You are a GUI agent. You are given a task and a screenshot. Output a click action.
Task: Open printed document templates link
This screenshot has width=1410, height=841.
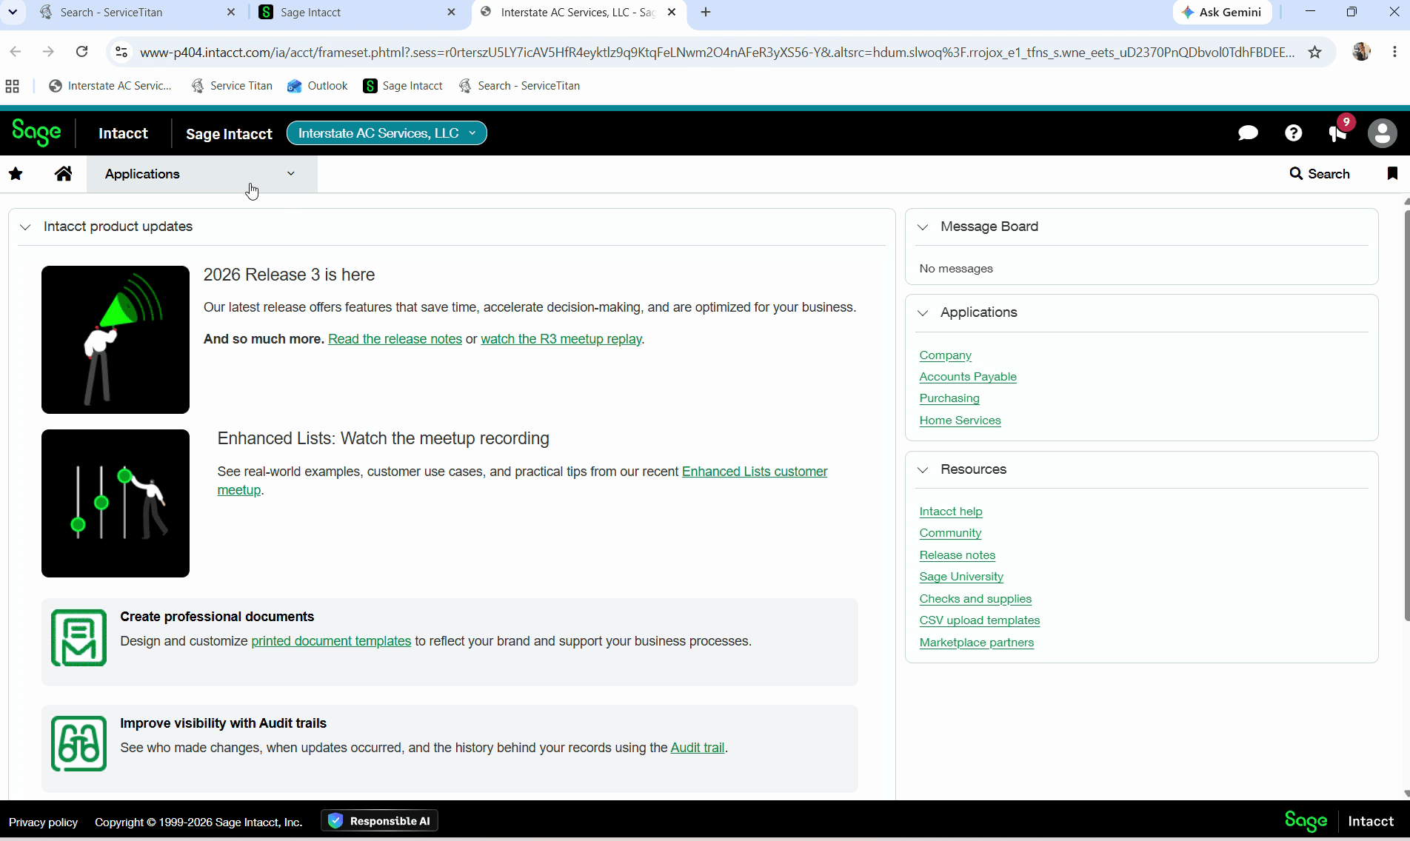[x=331, y=641]
